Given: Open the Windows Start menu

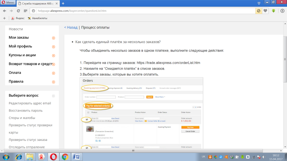Looking at the screenshot, I should [6, 157].
